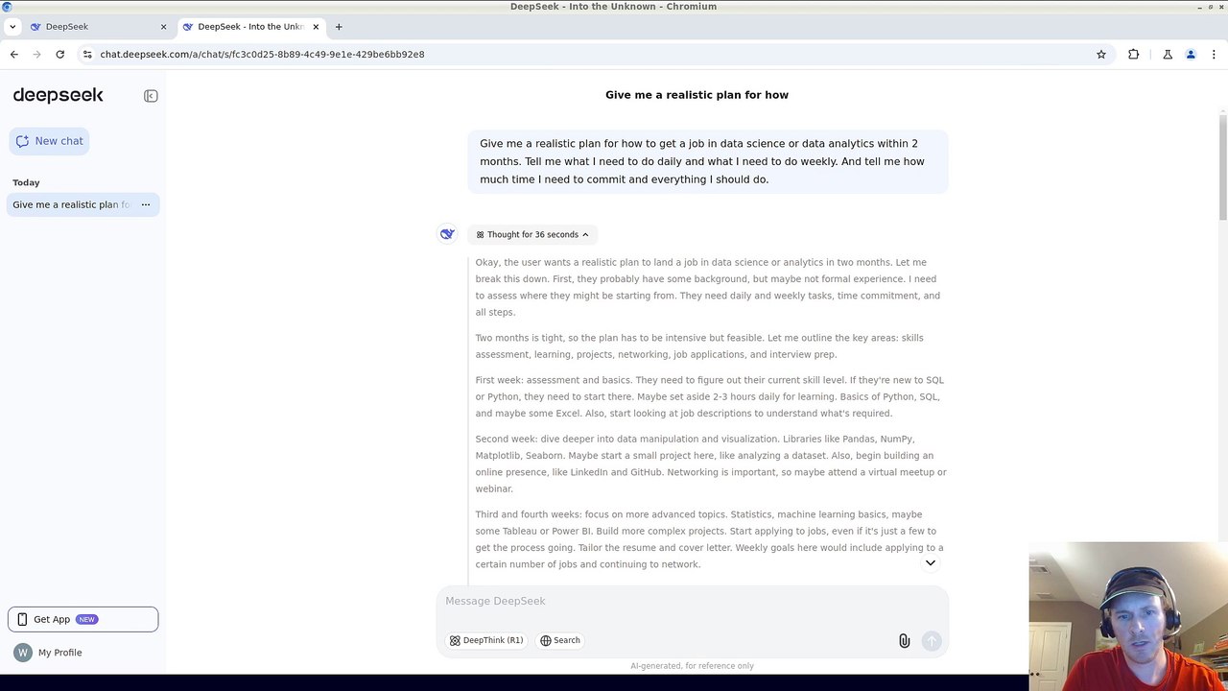Click the URL address bar
The image size is (1228, 691).
click(595, 55)
